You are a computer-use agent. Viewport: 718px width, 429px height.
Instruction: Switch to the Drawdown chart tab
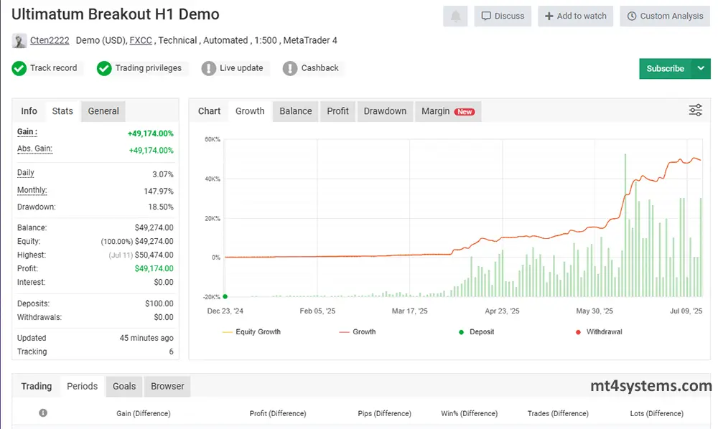coord(385,111)
